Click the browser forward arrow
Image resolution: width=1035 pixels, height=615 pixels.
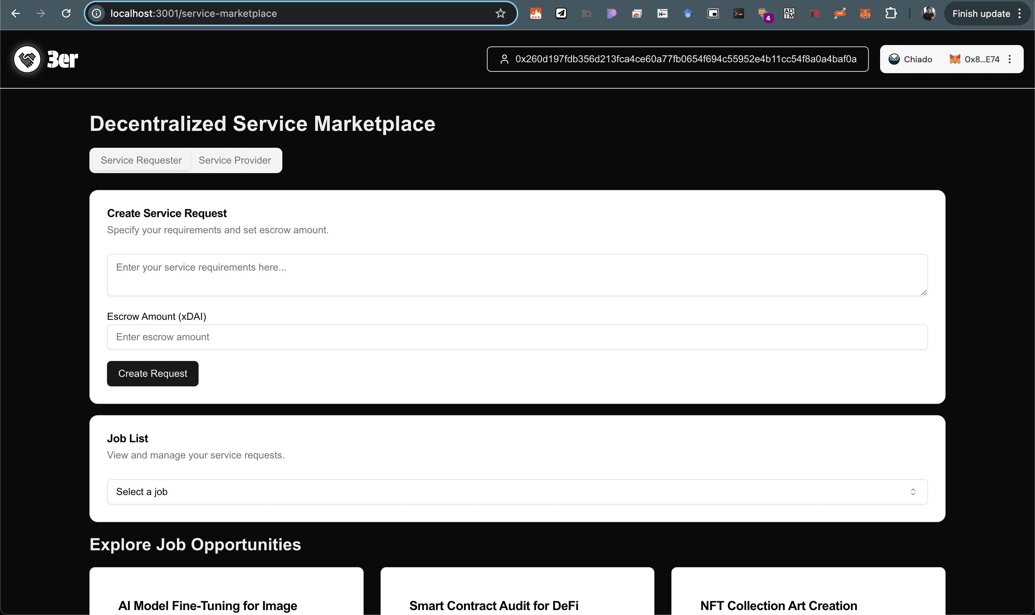pyautogui.click(x=40, y=13)
